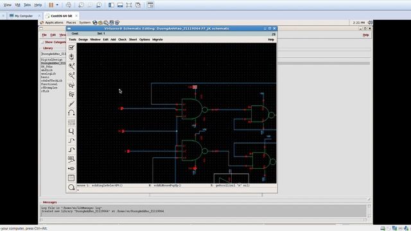Click the Messages pane vertical scrollbar
411x231 pixels.
coord(369,211)
